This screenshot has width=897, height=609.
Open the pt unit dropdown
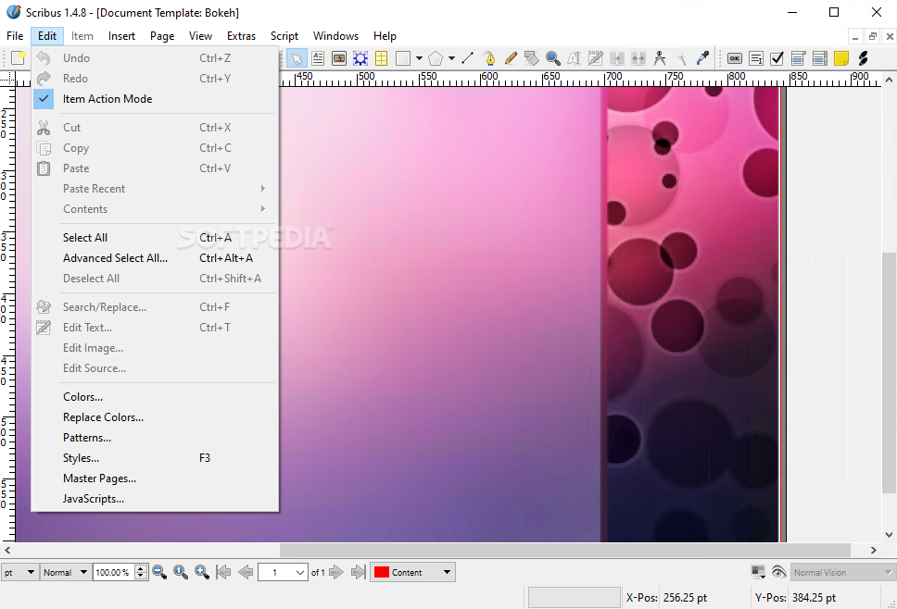[19, 572]
